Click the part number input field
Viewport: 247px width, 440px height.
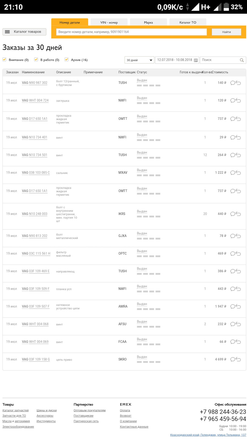(x=131, y=32)
